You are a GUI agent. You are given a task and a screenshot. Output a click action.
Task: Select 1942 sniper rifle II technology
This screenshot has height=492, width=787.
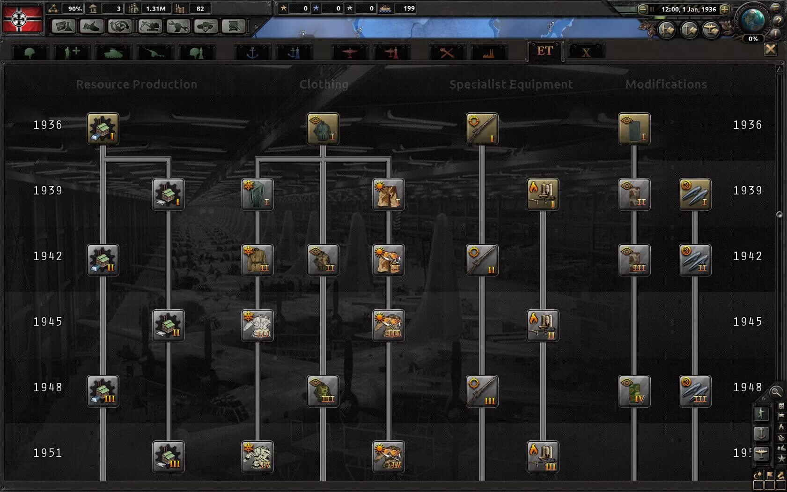(x=482, y=260)
